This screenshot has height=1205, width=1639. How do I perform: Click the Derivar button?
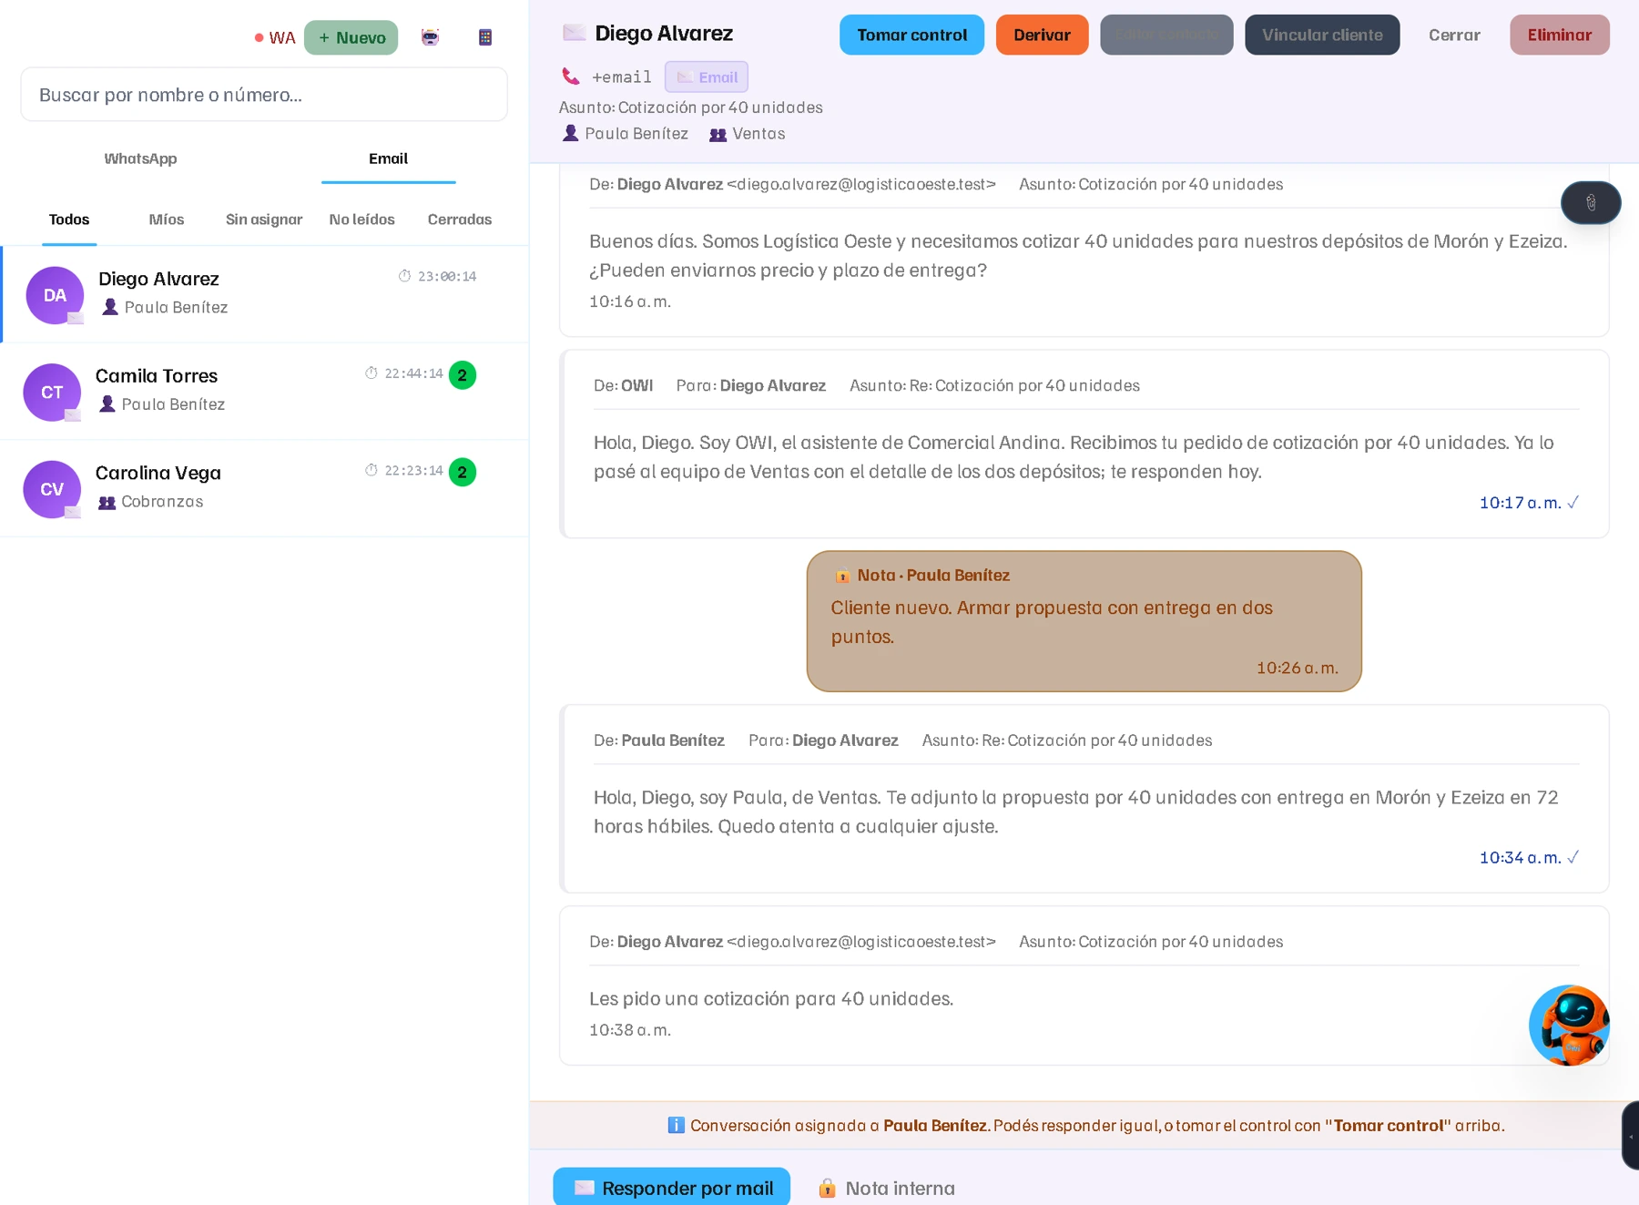pyautogui.click(x=1042, y=35)
